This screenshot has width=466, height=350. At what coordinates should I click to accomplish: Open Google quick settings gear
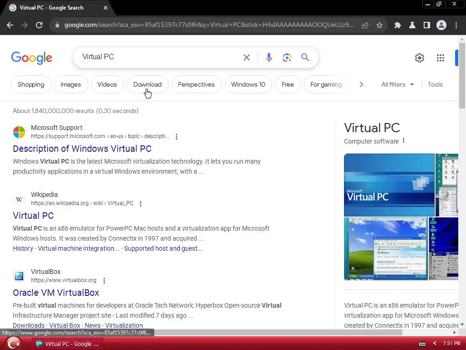[x=419, y=58]
